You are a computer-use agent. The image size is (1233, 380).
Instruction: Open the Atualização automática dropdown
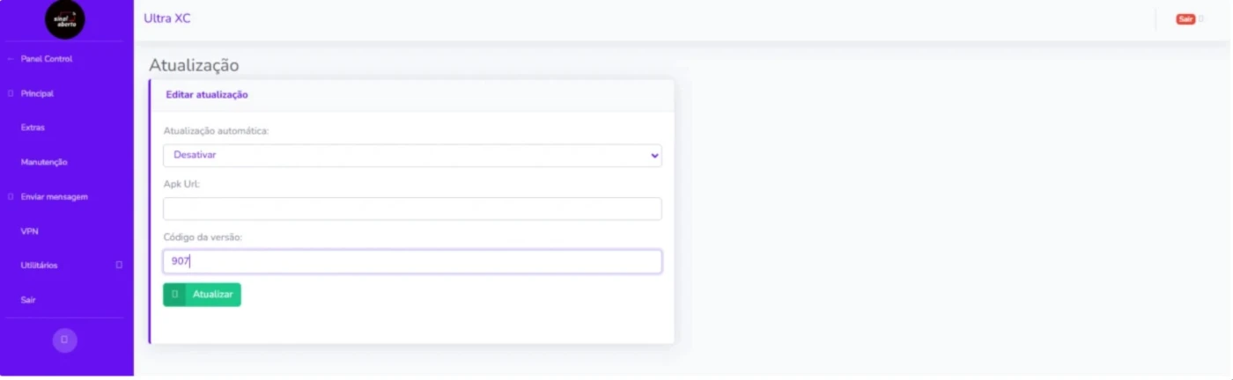[412, 156]
